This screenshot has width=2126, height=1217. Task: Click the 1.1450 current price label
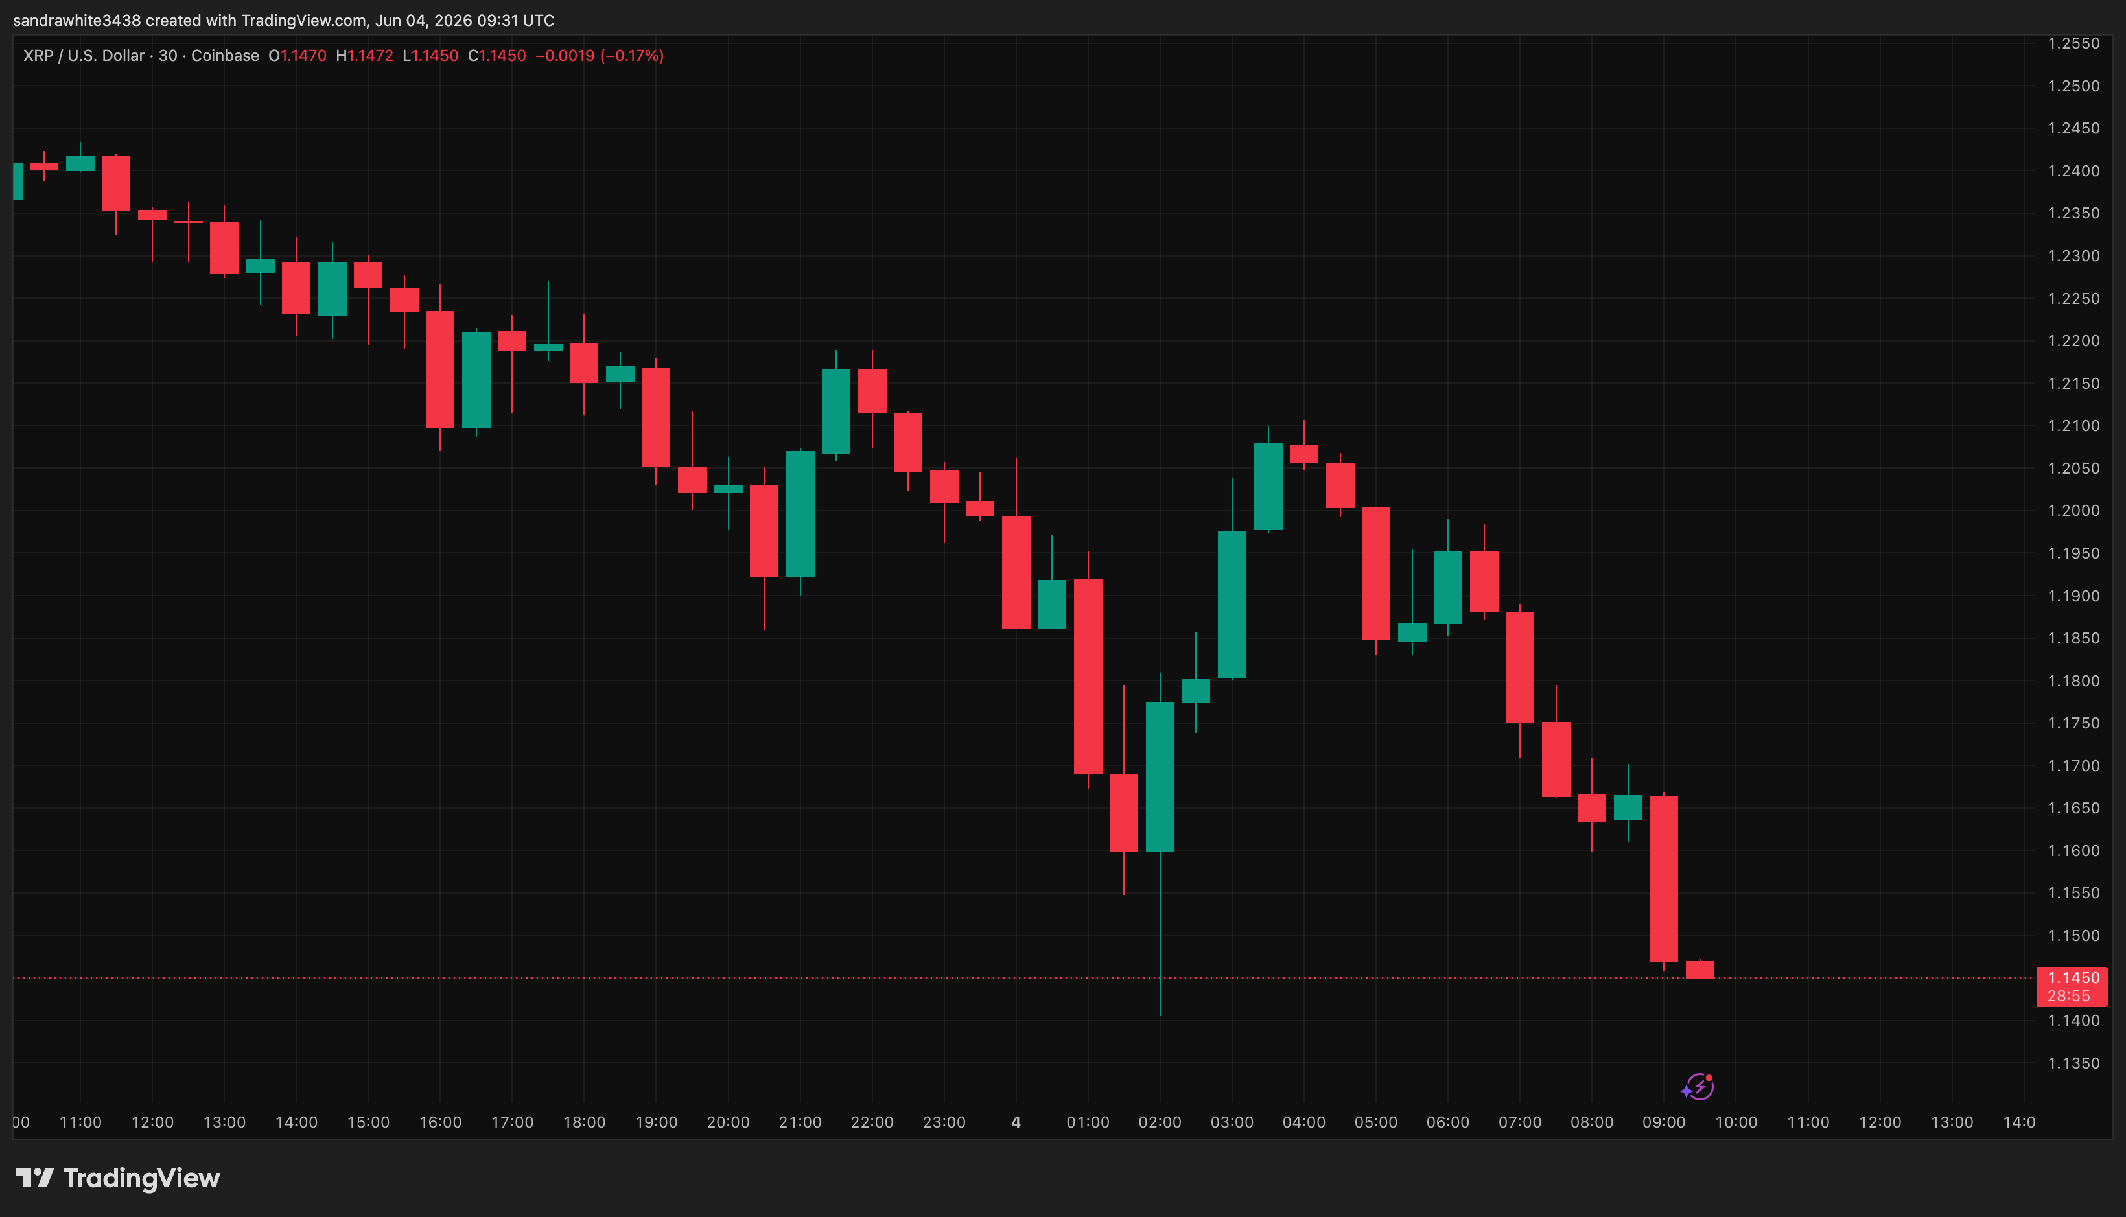tap(2072, 977)
